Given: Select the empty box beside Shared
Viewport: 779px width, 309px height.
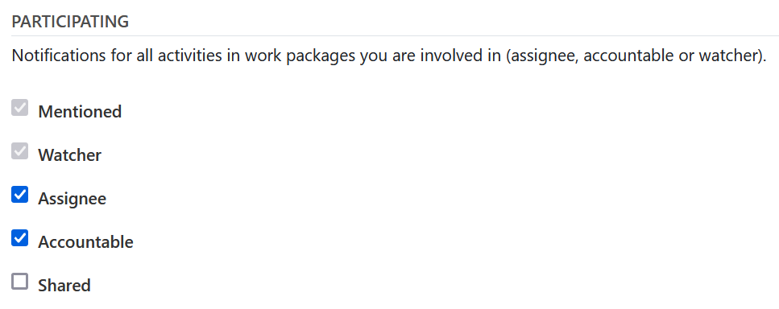Looking at the screenshot, I should coord(20,282).
